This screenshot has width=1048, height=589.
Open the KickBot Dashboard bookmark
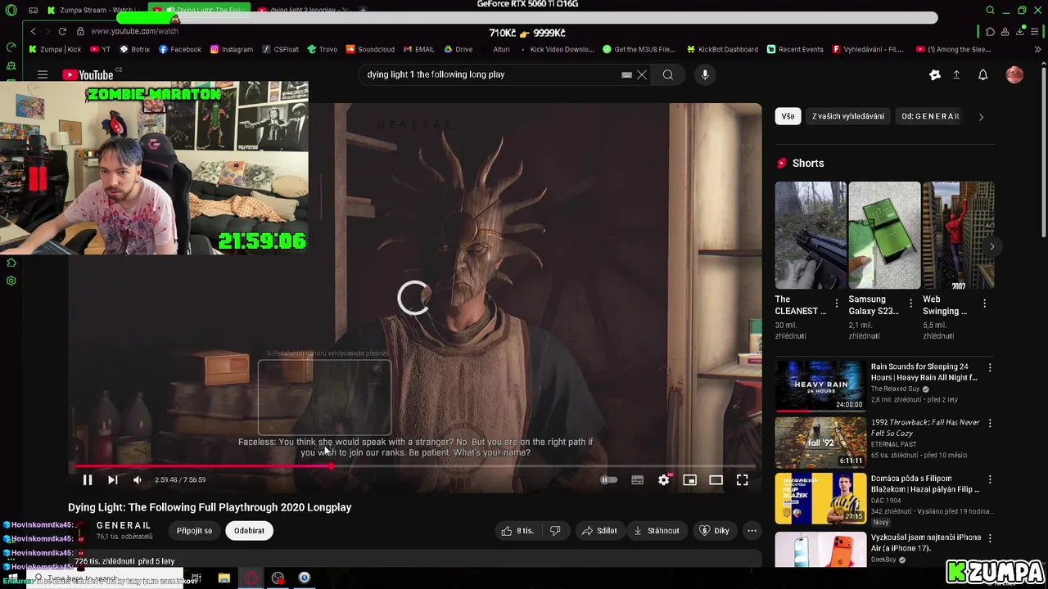click(722, 49)
